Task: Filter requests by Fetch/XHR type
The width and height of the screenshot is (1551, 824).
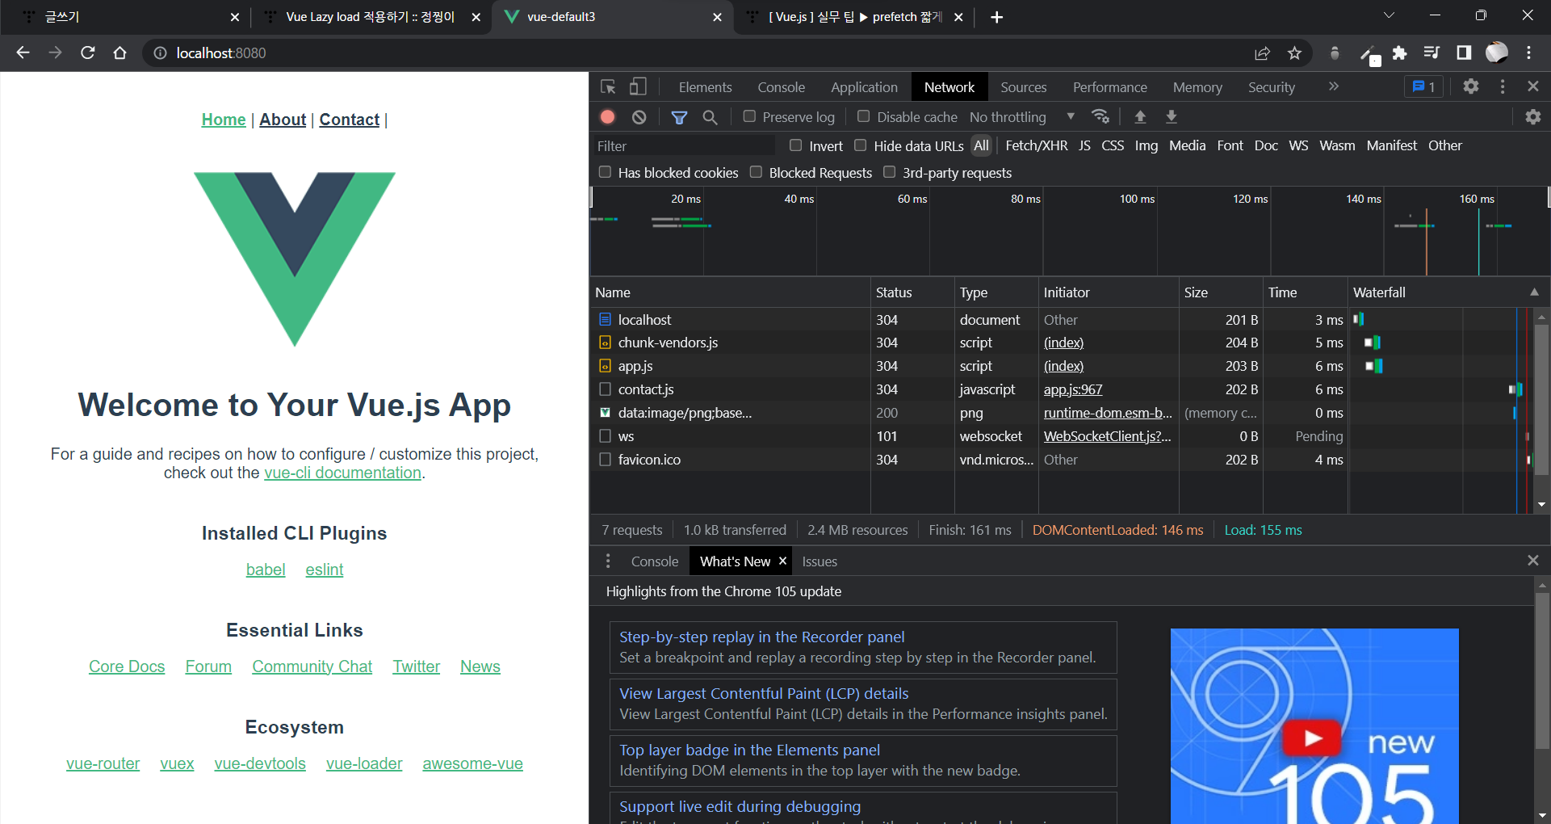Action: click(x=1036, y=145)
